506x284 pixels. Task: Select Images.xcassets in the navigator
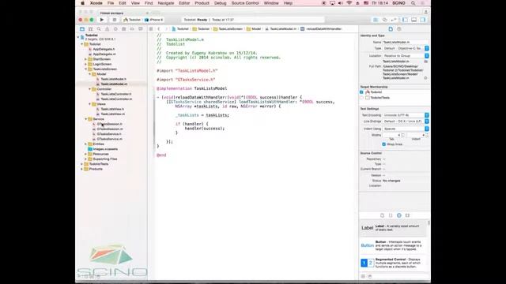(105, 149)
